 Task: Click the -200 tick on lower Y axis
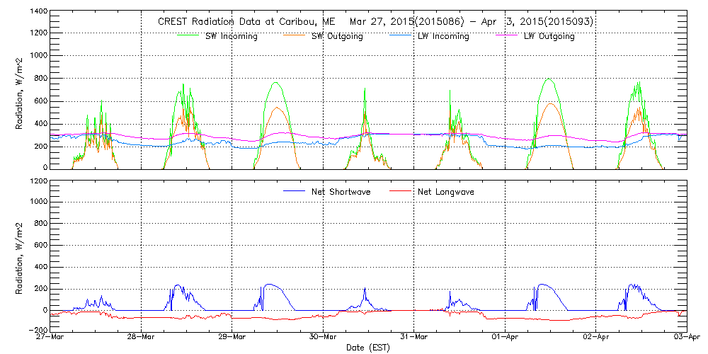coord(37,330)
